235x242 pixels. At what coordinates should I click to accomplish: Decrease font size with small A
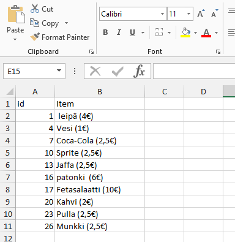[x=214, y=14]
